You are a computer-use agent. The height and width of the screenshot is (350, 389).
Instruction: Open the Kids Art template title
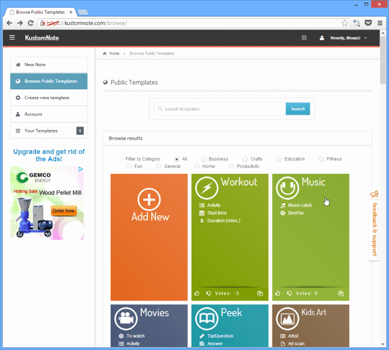click(314, 312)
